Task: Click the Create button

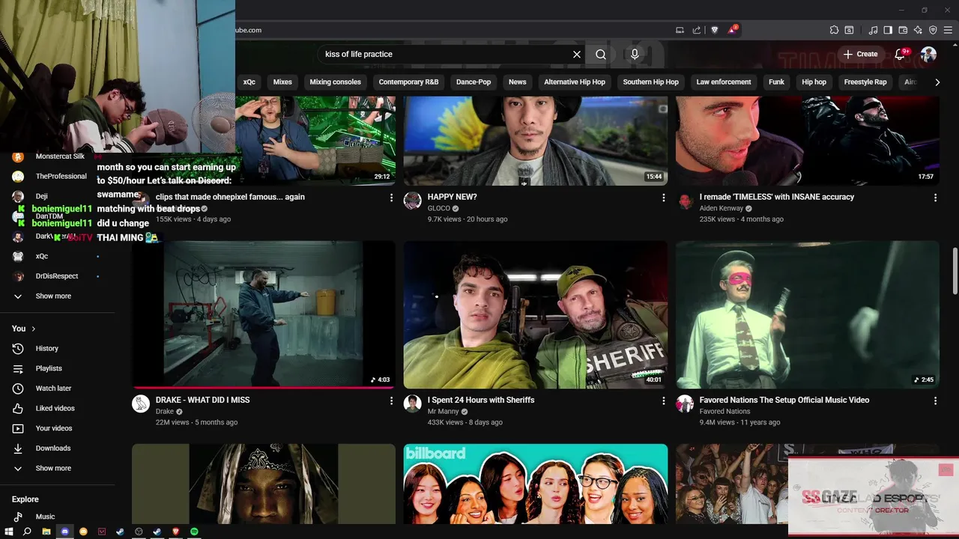Action: click(860, 54)
